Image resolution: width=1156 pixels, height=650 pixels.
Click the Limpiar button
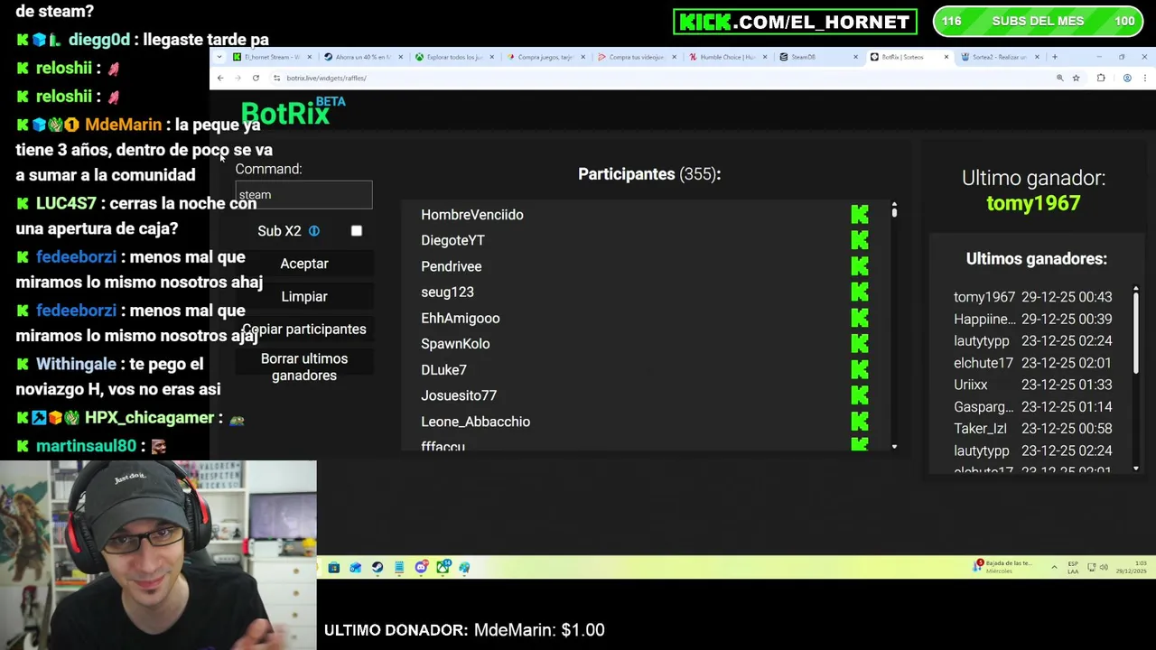pos(304,296)
